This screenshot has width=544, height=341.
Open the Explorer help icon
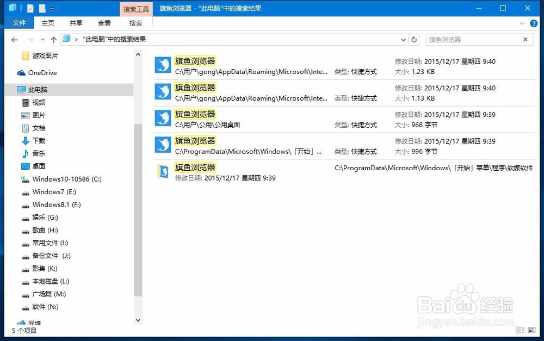tap(534, 23)
